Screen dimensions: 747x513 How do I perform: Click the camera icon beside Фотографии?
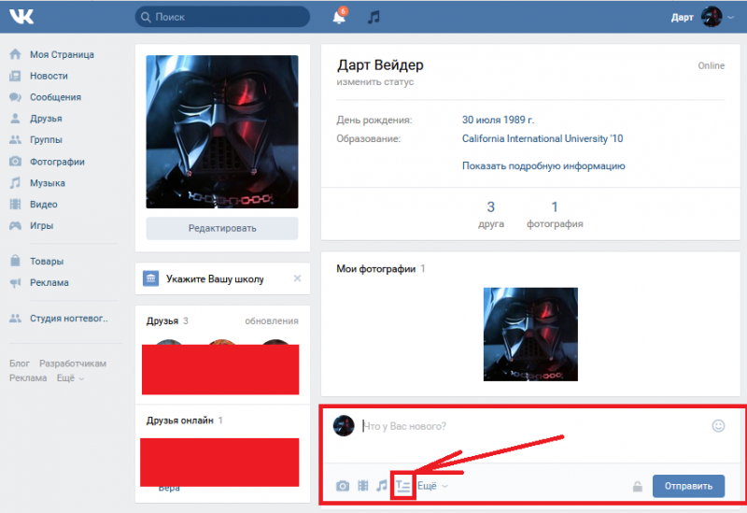coord(15,161)
